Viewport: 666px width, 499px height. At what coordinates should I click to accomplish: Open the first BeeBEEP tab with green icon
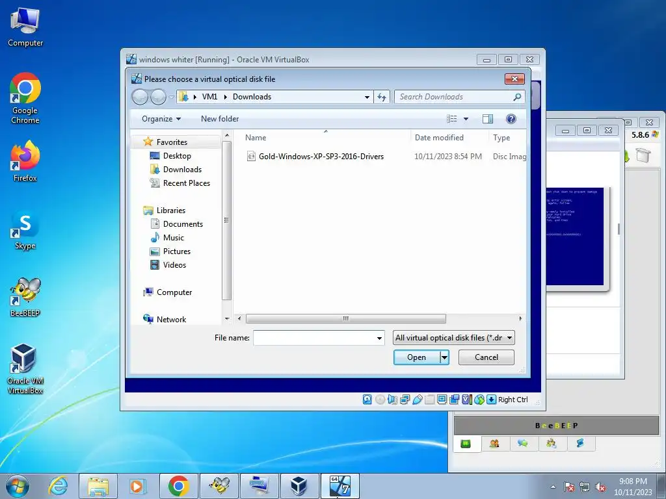(466, 444)
